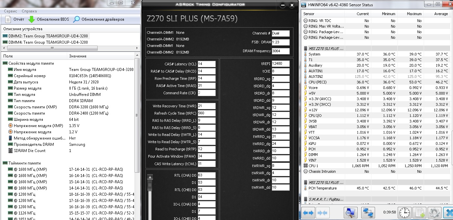
Task: Click the expand columns arrows button in HWiNFO
Action: point(308,213)
